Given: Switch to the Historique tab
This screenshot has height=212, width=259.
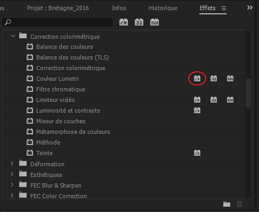Looking at the screenshot, I should coord(163,8).
